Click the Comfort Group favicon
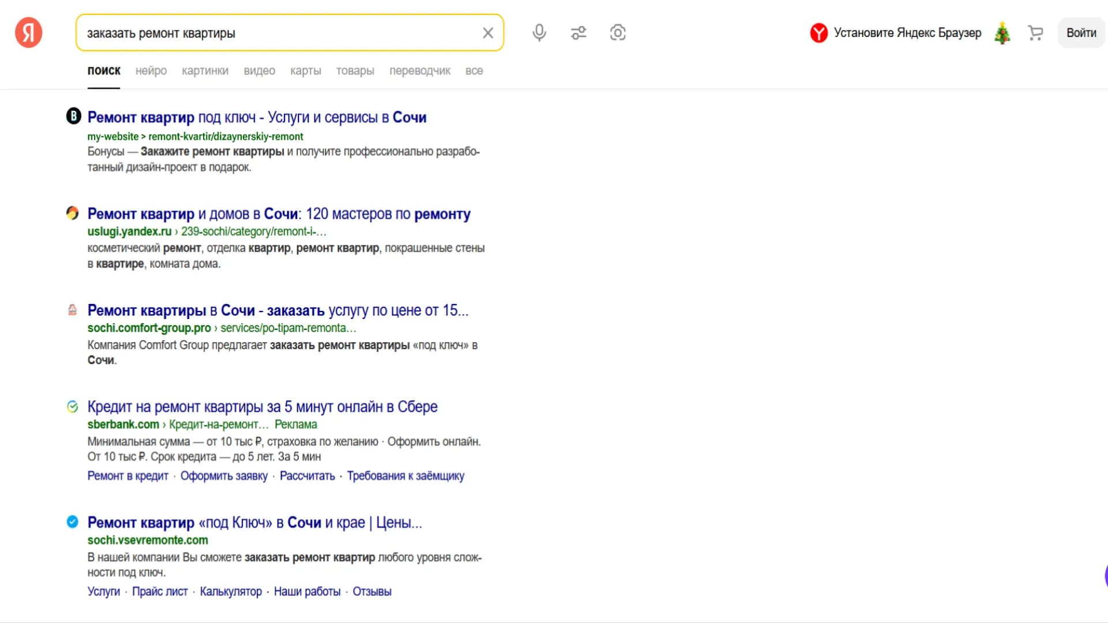 coord(72,310)
